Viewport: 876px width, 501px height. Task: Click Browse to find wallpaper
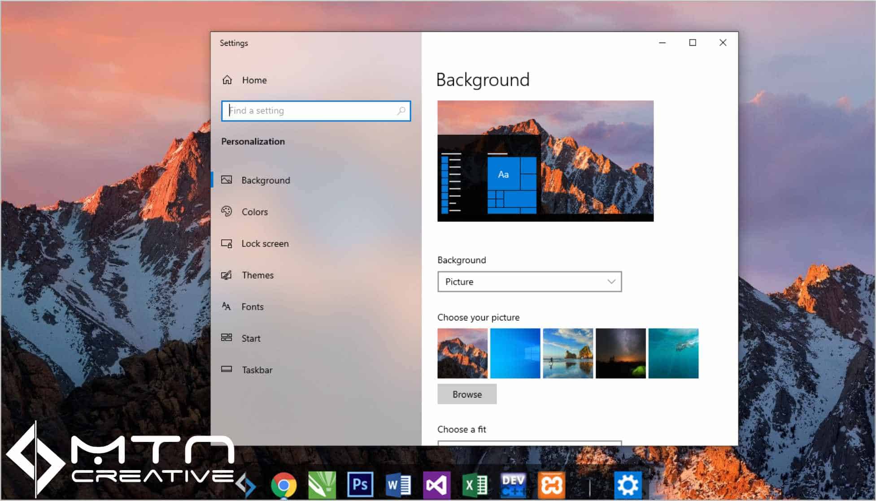pos(467,394)
